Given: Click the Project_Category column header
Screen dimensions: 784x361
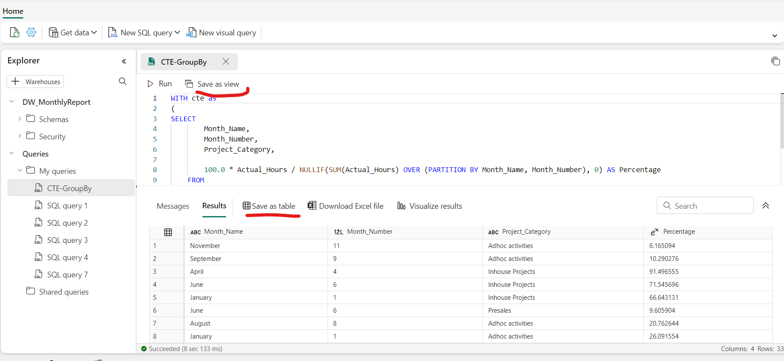Looking at the screenshot, I should tap(563, 232).
